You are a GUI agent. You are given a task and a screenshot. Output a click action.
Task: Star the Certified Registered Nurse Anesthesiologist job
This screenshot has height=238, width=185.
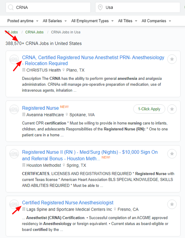click(172, 204)
